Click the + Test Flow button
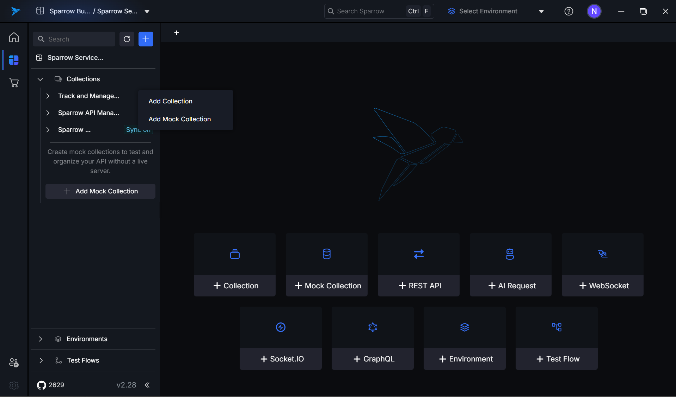Screen dimensions: 676x397 pyautogui.click(x=557, y=359)
